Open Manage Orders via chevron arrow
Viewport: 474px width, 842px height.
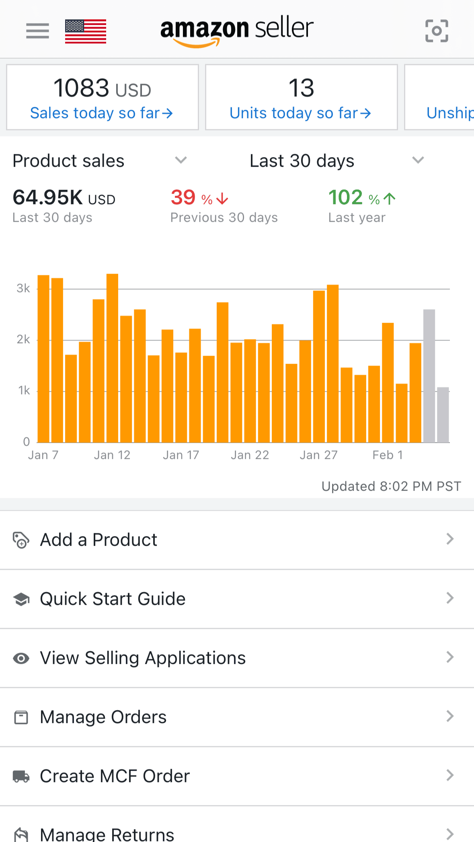pyautogui.click(x=450, y=717)
